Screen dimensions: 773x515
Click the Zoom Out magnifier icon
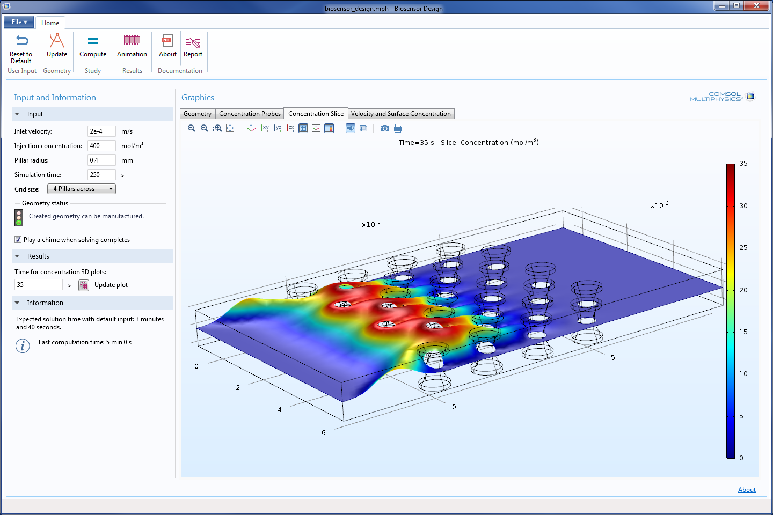(204, 128)
